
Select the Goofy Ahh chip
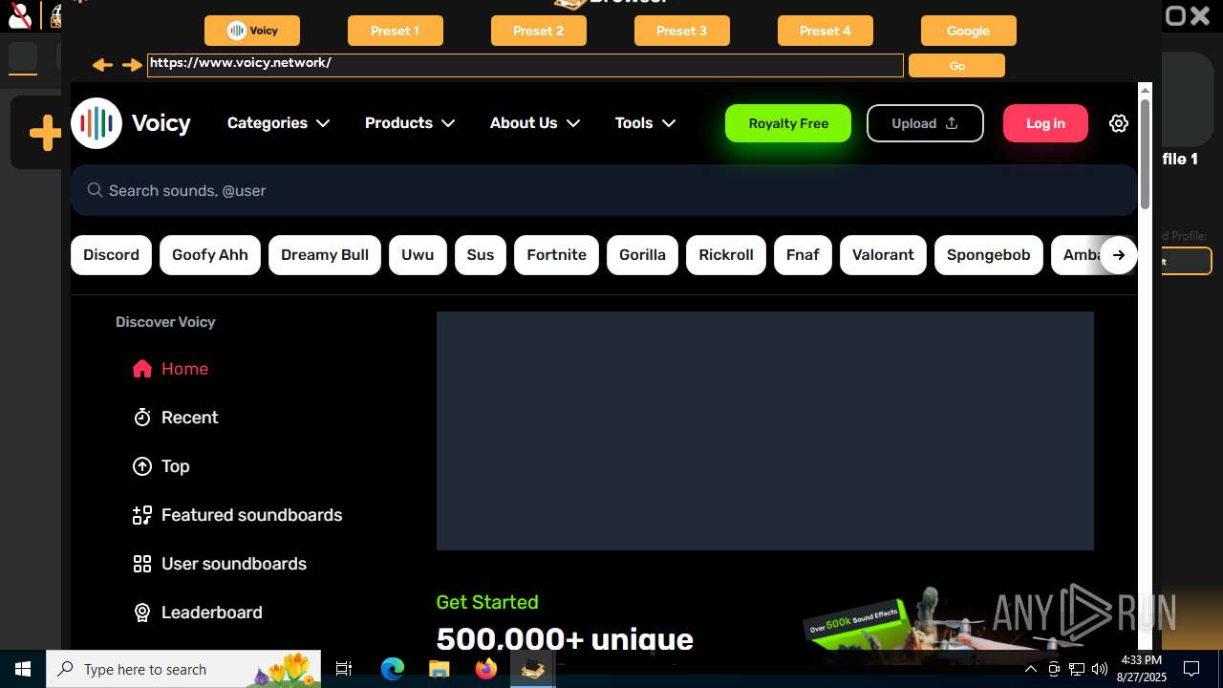pyautogui.click(x=210, y=255)
